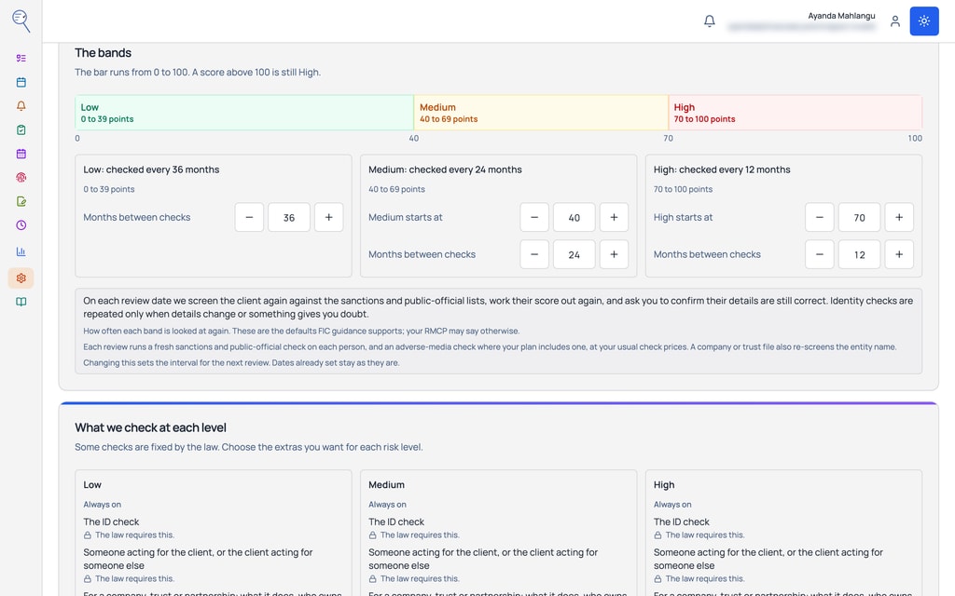
Task: Click the magnifier app logo
Action: coord(21,20)
